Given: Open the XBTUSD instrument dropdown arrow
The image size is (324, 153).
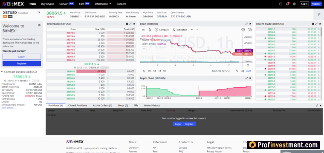Looking at the screenshot, I should pos(39,12).
